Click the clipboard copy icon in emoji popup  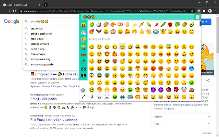(x=197, y=17)
